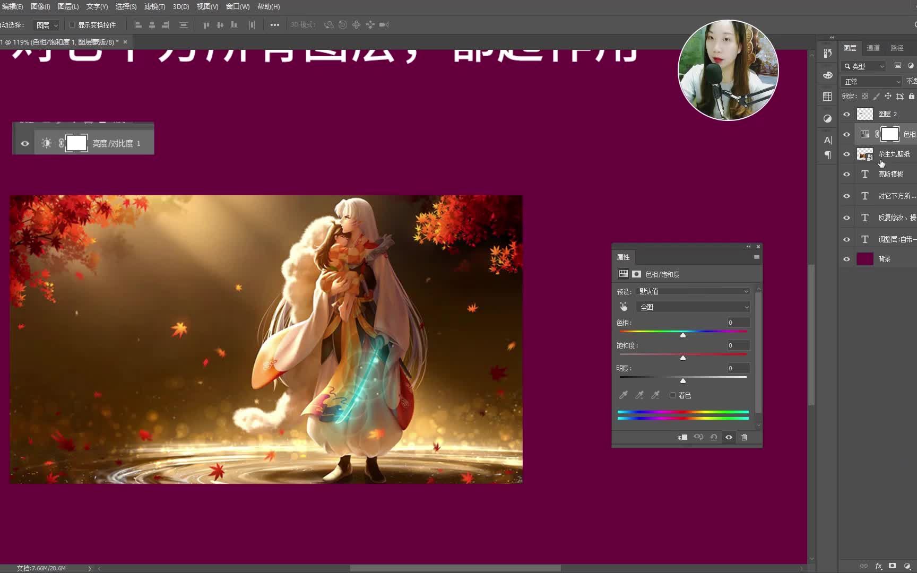Reset adjustment to defaults icon
Viewport: 917px width, 573px height.
tap(714, 437)
